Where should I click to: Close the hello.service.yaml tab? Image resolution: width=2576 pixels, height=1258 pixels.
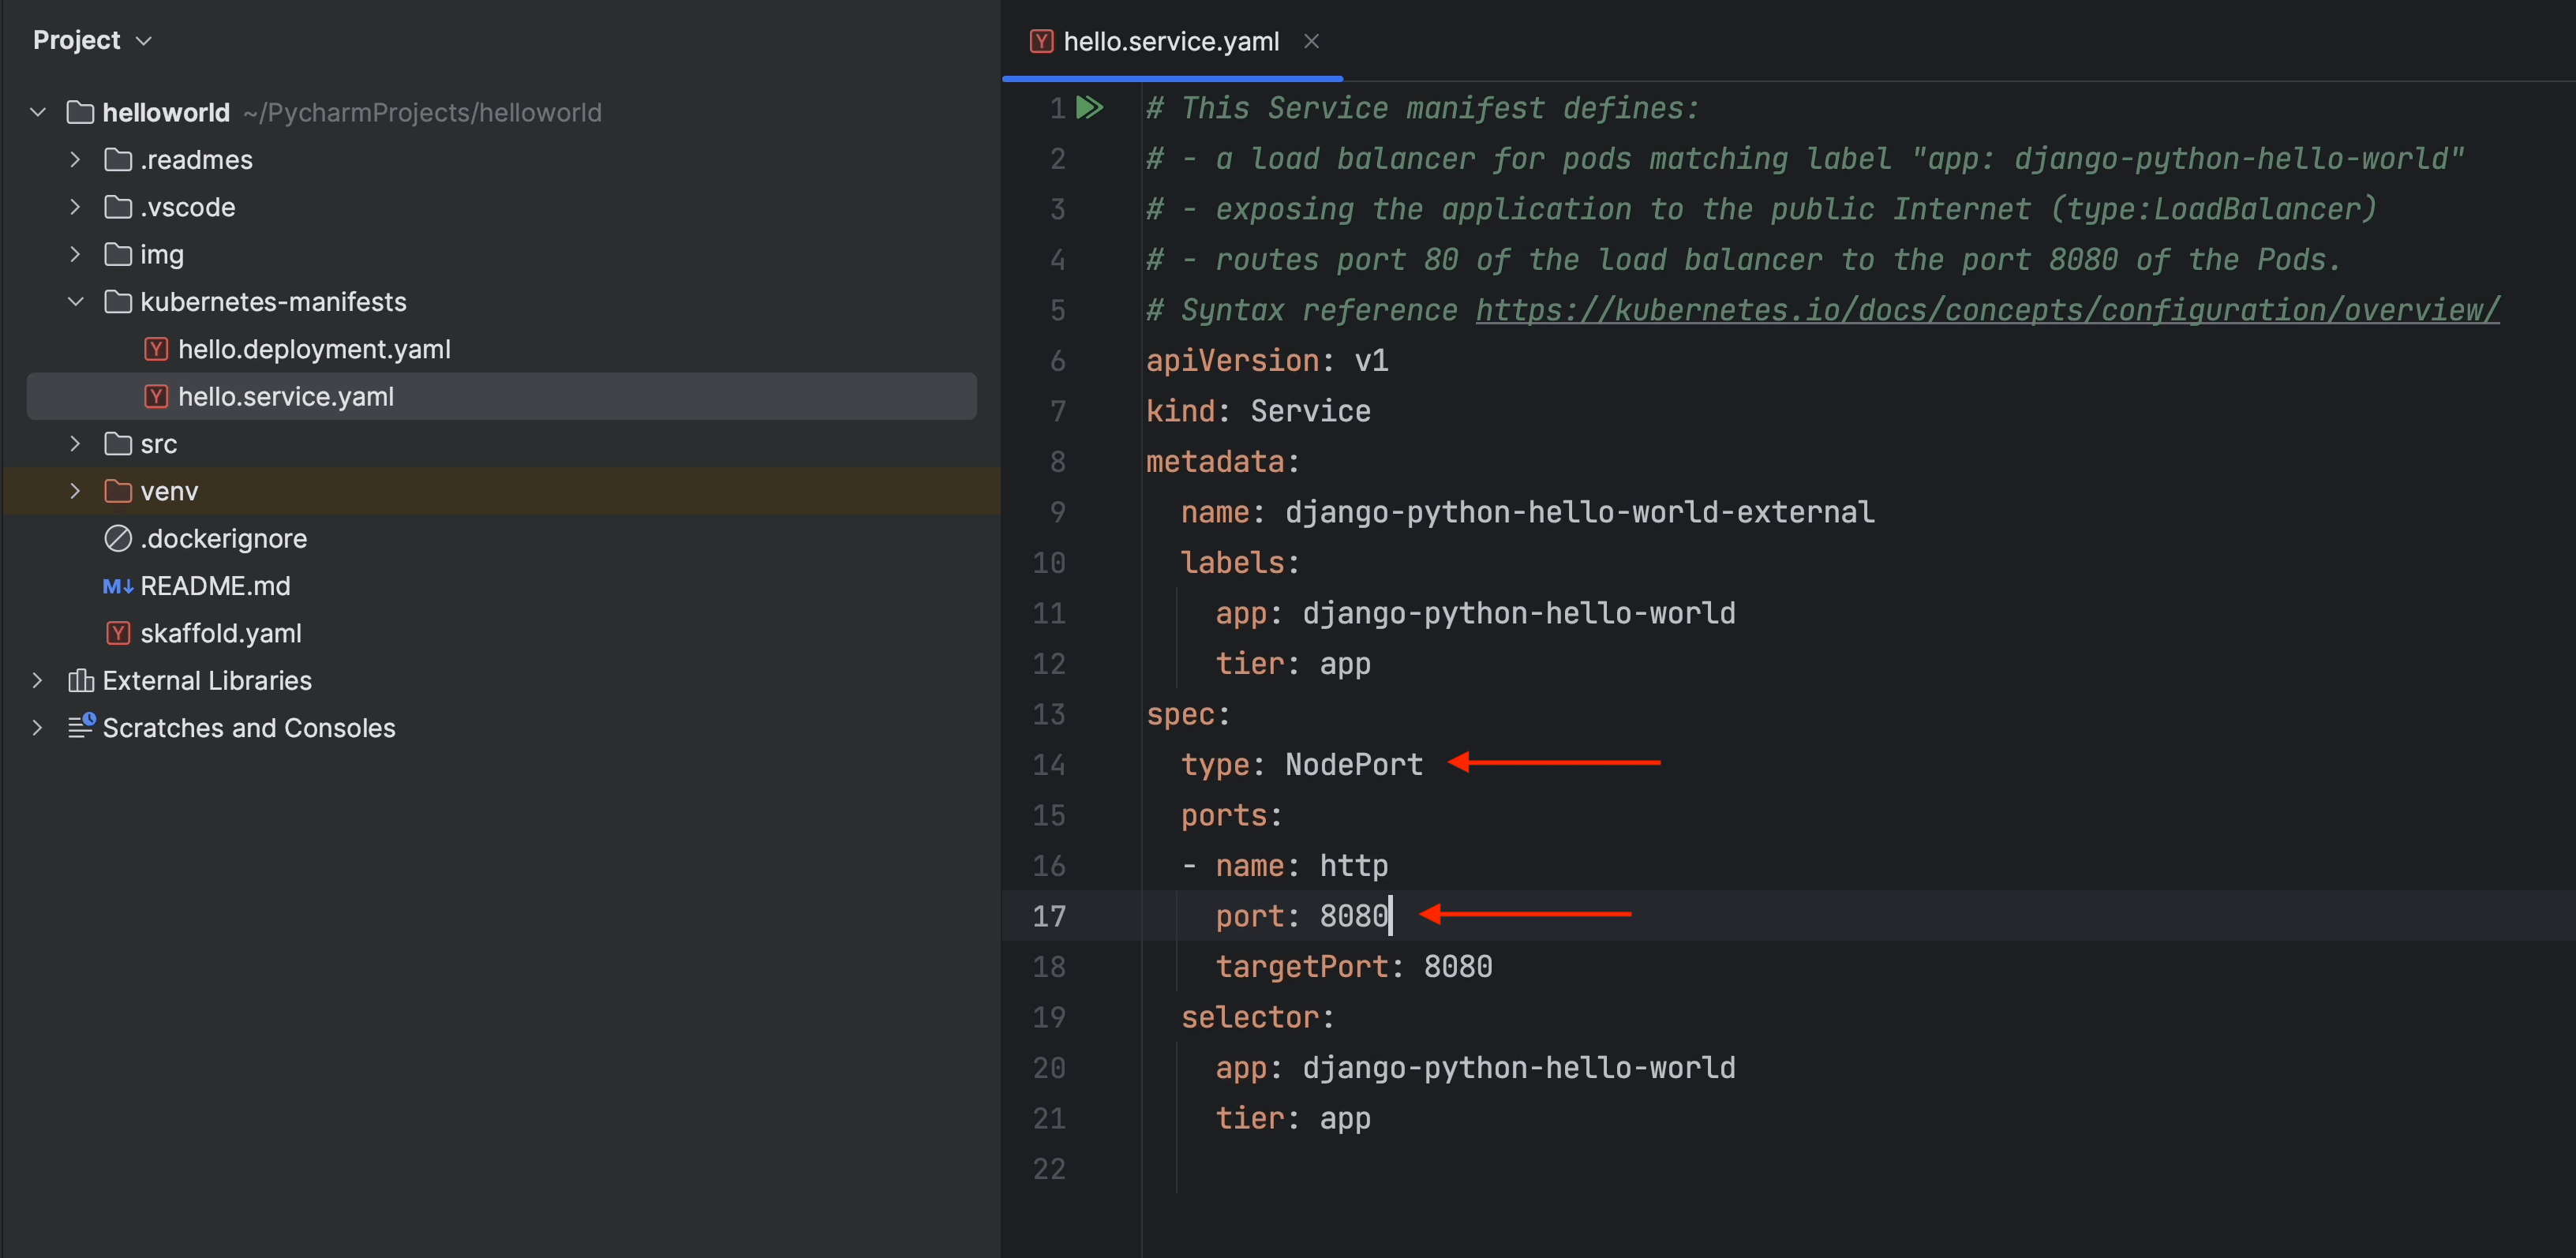coord(1311,41)
